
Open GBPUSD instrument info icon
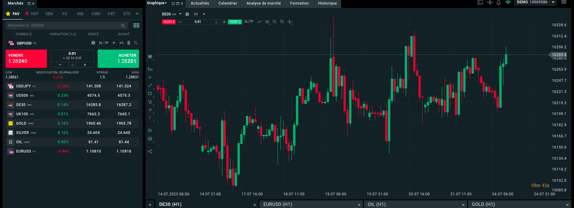point(93,43)
